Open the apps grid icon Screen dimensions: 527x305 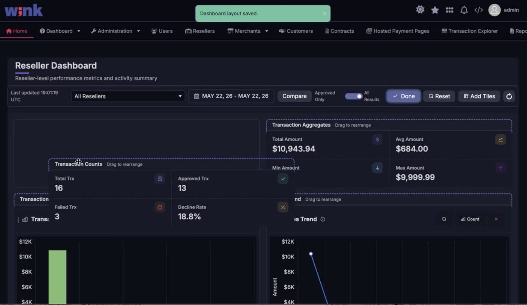click(449, 10)
